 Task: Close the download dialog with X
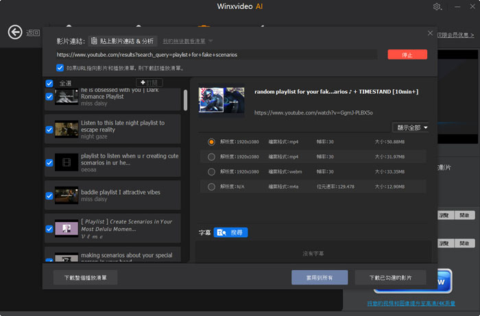[x=430, y=33]
